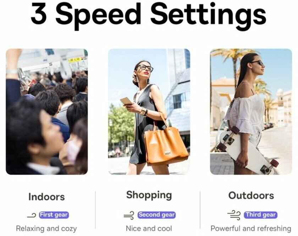This screenshot has width=298, height=236.
Task: Click the strong wind icon beside Third gear
Action: 234,215
